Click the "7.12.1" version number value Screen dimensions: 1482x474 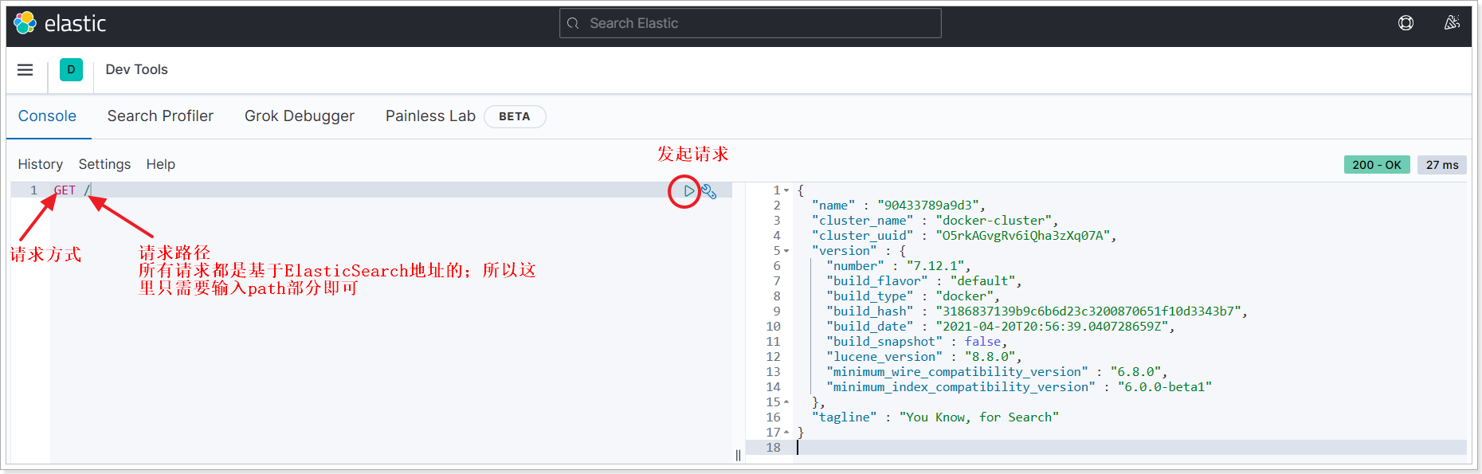(935, 266)
